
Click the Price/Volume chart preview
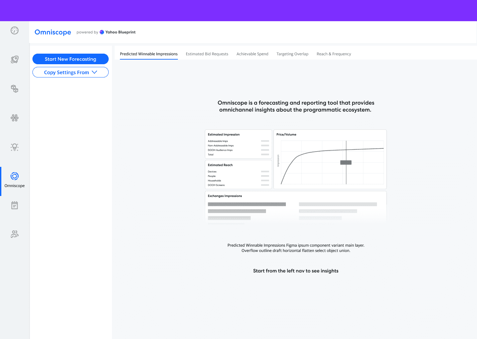(x=330, y=159)
